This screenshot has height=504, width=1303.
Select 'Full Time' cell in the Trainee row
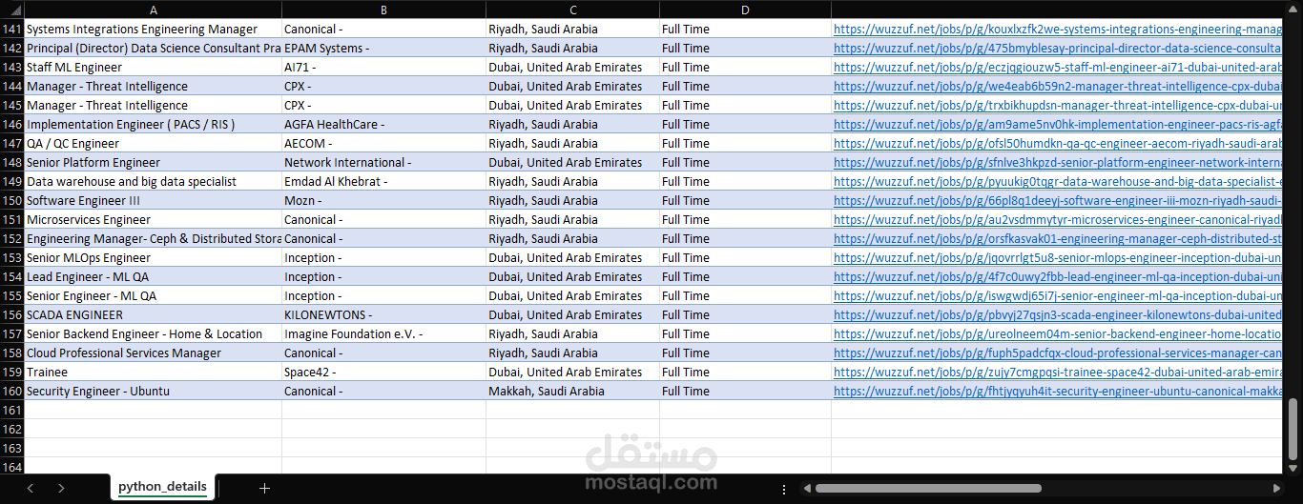point(745,372)
